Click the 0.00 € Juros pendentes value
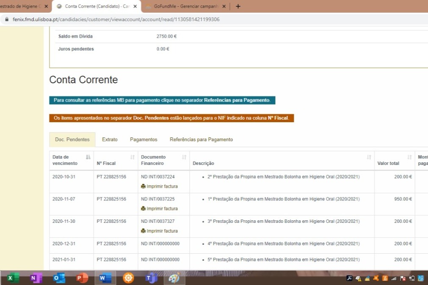This screenshot has width=428, height=285. [x=163, y=49]
